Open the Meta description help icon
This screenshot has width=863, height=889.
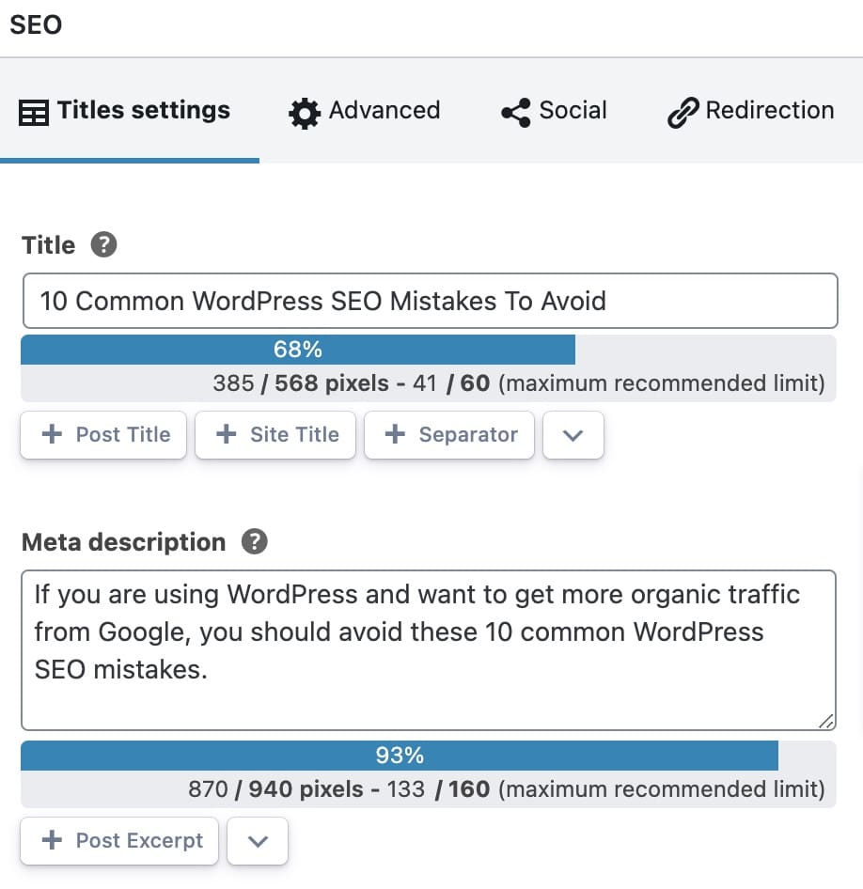(255, 541)
